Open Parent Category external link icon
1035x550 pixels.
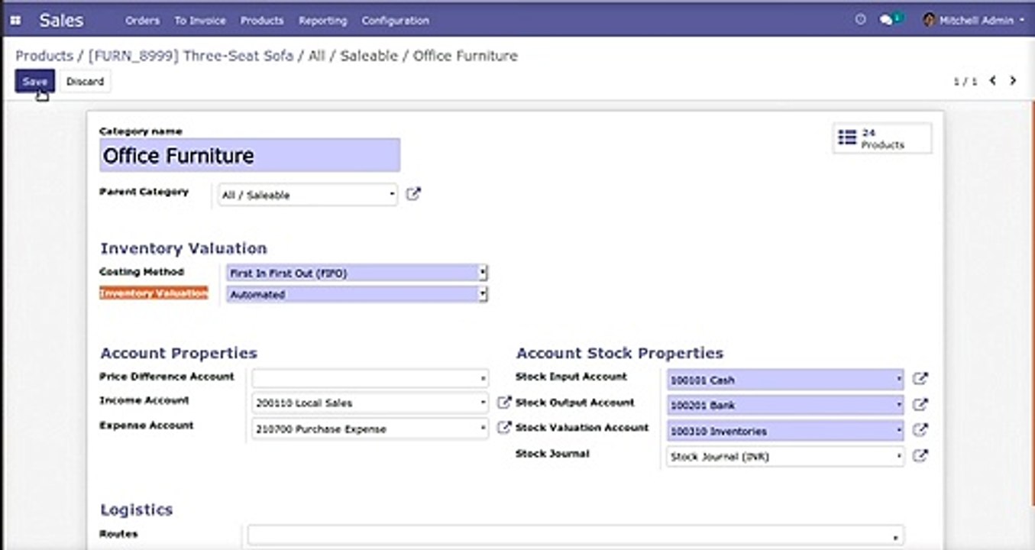coord(413,195)
